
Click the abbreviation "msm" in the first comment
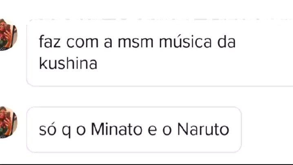[135, 42]
